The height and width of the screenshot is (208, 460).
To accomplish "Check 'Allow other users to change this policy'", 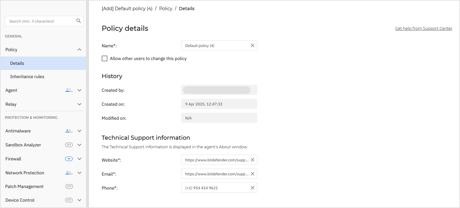I will [105, 58].
